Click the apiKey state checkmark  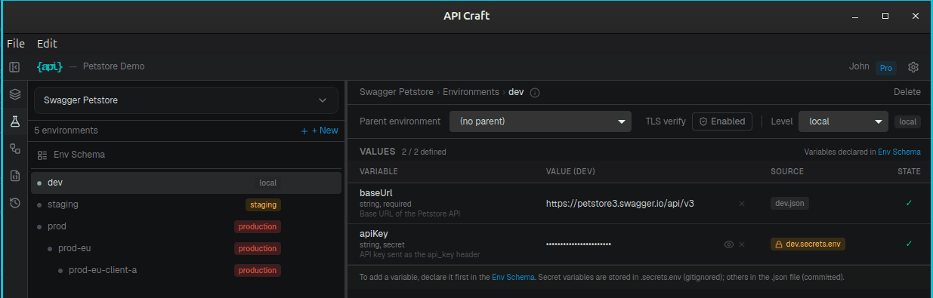(x=909, y=244)
